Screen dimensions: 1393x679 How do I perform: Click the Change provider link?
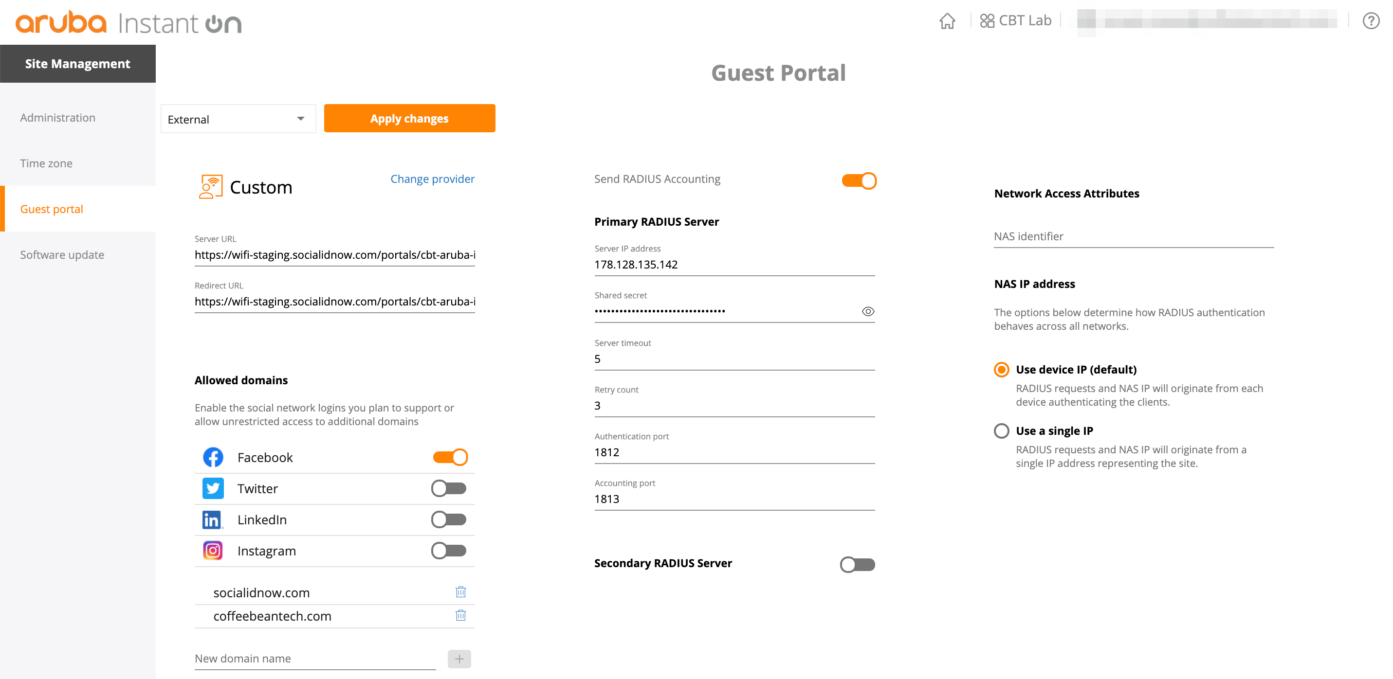432,179
